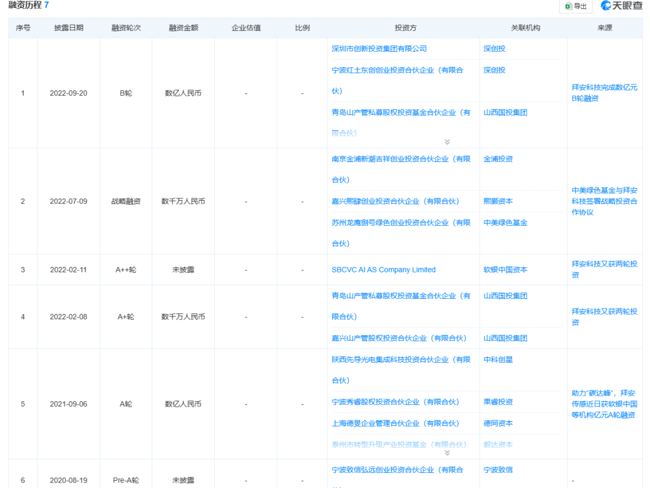650x488 pixels.
Task: Open 青岛山产管私募股权投资基金 link in B轮 row
Action: [x=401, y=123]
